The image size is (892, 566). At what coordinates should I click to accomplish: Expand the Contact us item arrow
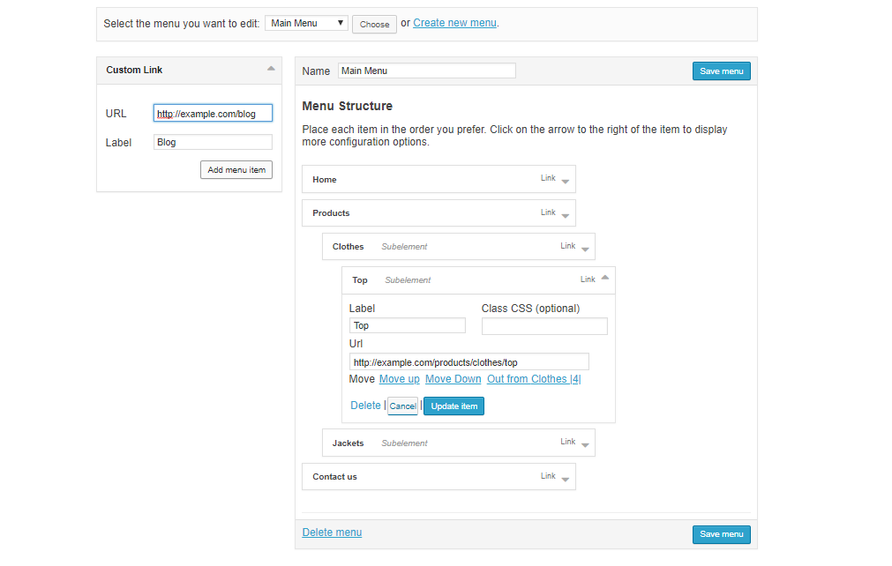click(566, 478)
